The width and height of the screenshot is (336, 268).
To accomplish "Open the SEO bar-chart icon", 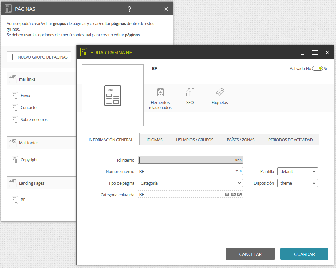I will pos(190,92).
